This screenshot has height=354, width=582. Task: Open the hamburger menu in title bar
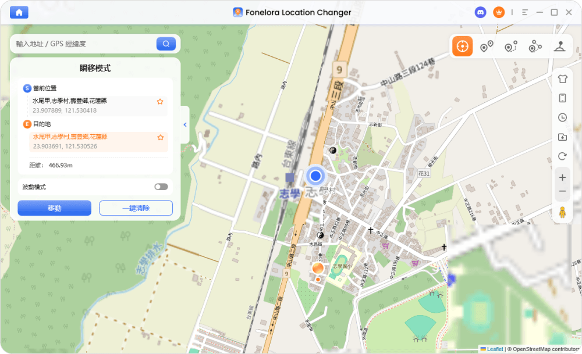pos(525,12)
